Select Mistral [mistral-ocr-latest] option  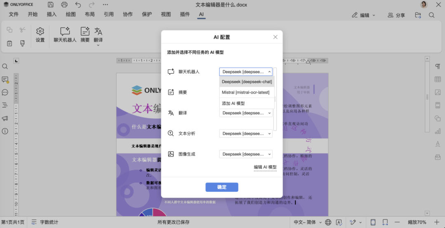click(x=247, y=92)
